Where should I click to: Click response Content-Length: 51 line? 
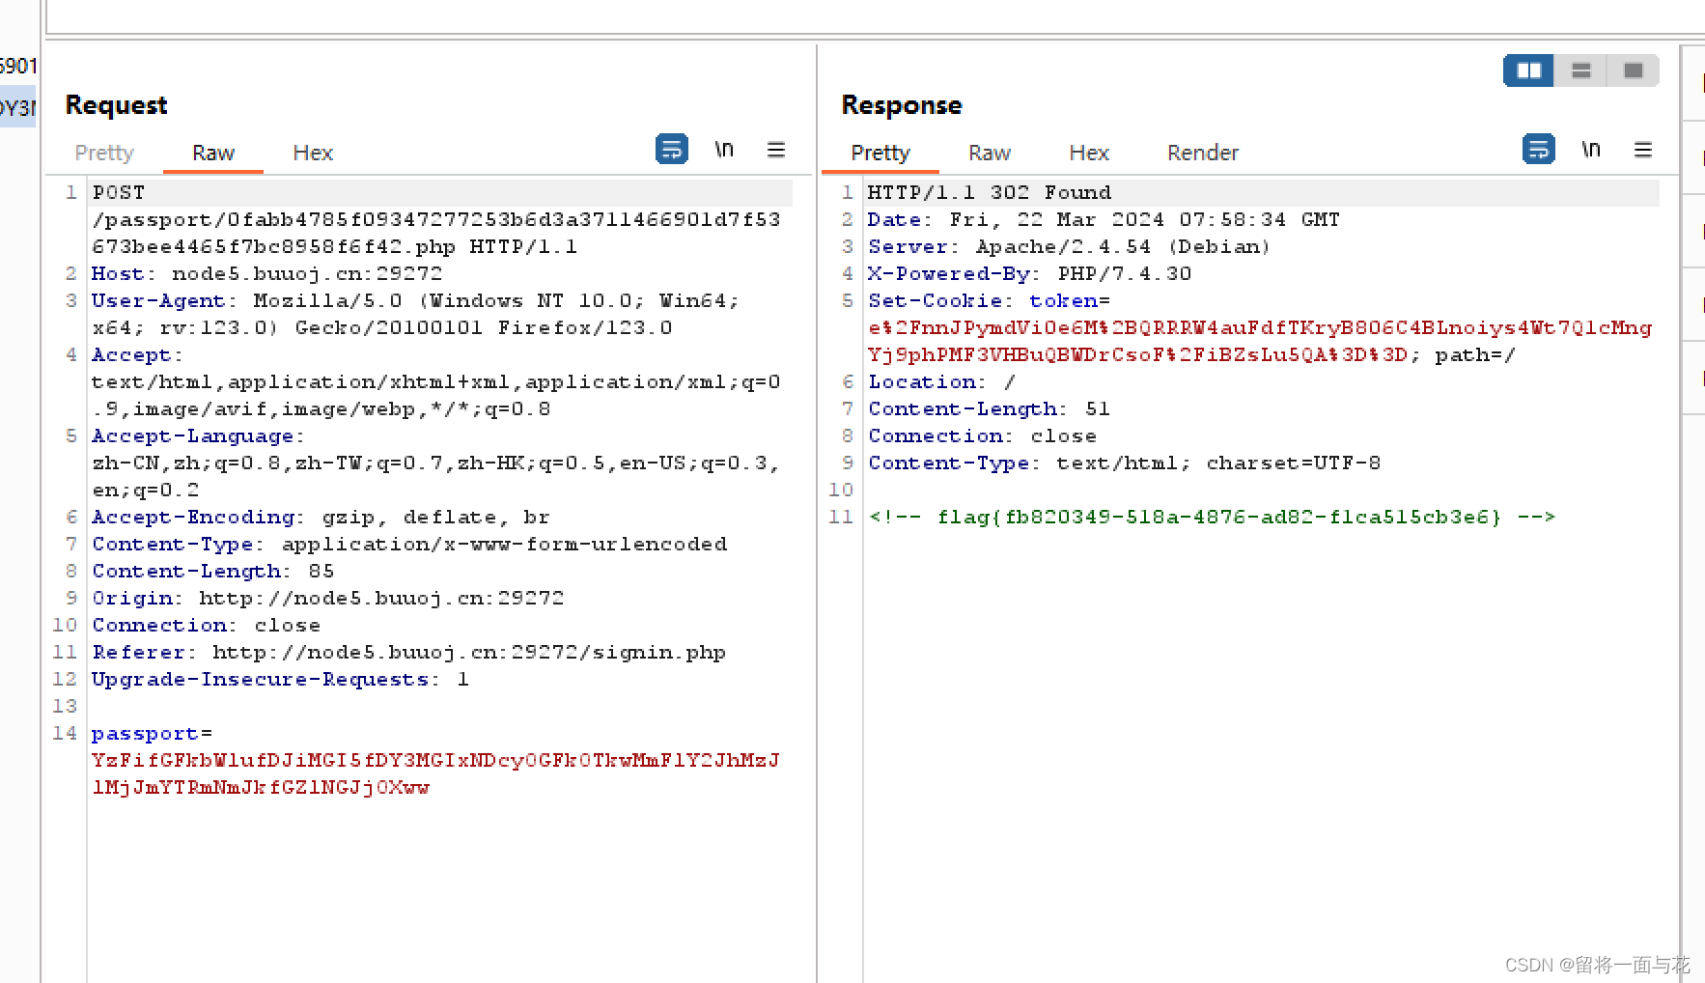pos(990,408)
